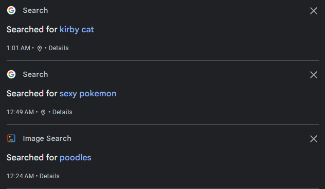Click the Google logo beside kirby cat entry
325x189 pixels.
pyautogui.click(x=11, y=10)
